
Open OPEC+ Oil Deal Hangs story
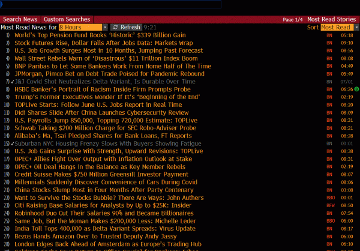point(100,167)
